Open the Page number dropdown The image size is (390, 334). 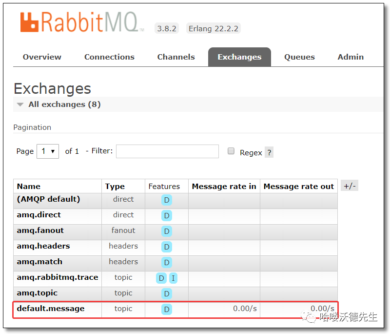point(48,151)
